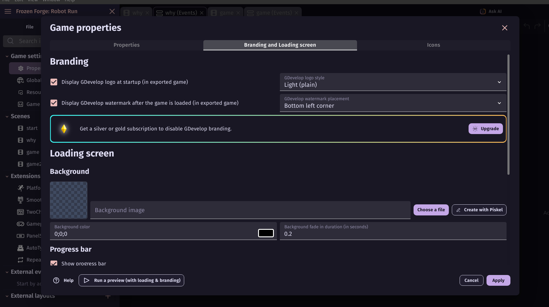Collapse the Scenes section
549x307 pixels.
coord(7,116)
